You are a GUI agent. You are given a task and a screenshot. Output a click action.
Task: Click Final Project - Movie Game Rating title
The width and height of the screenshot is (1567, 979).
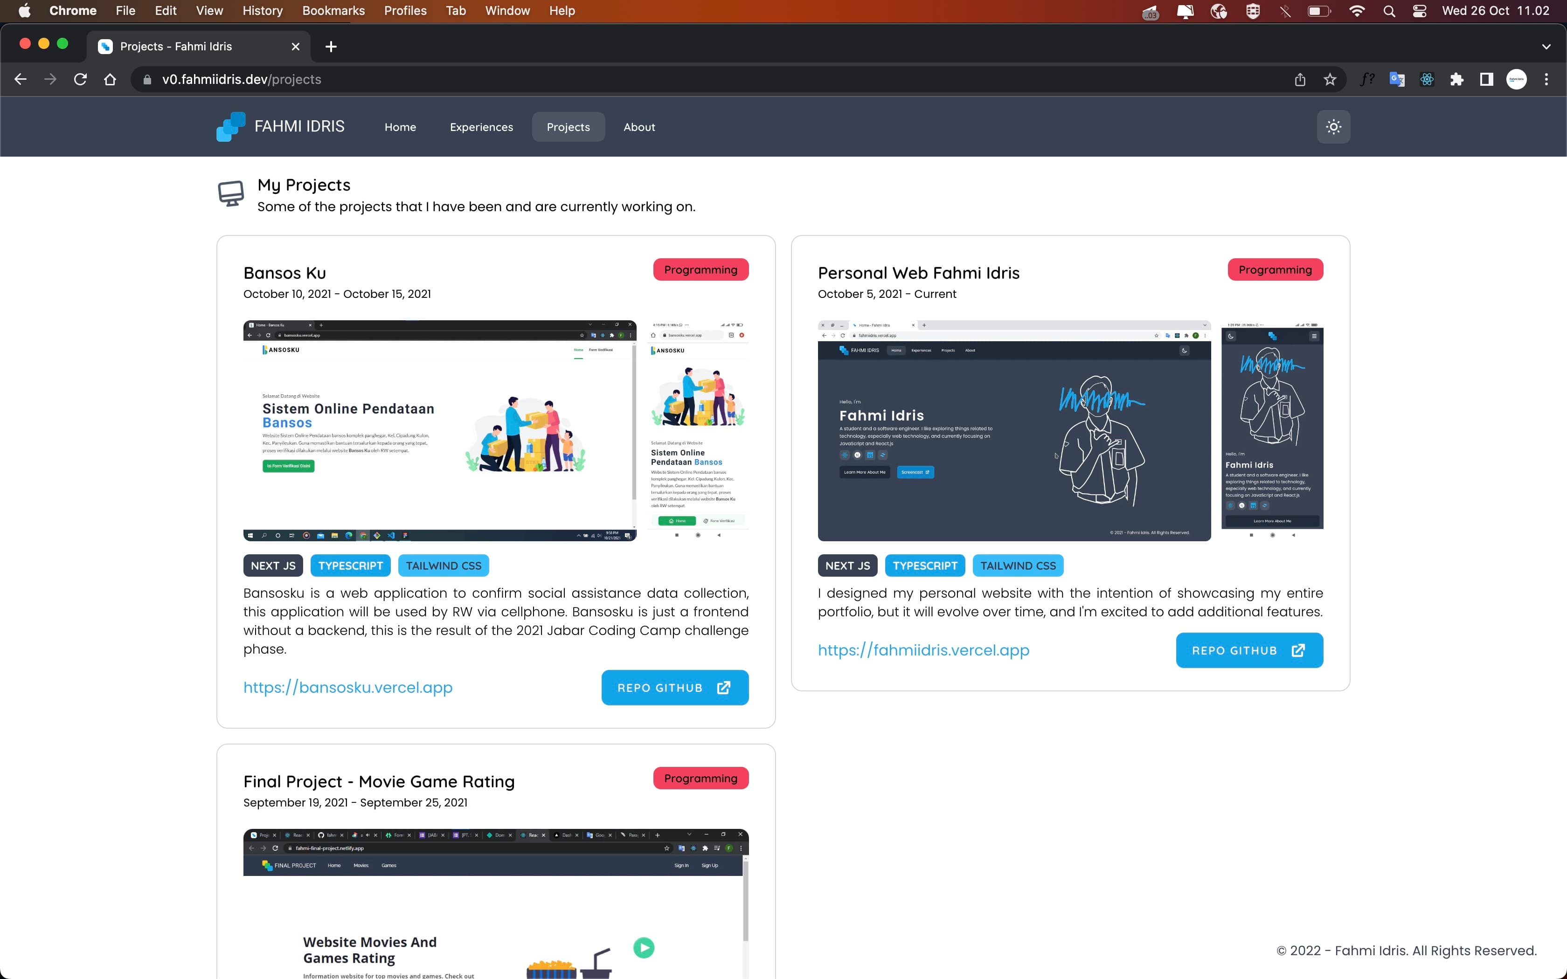379,781
